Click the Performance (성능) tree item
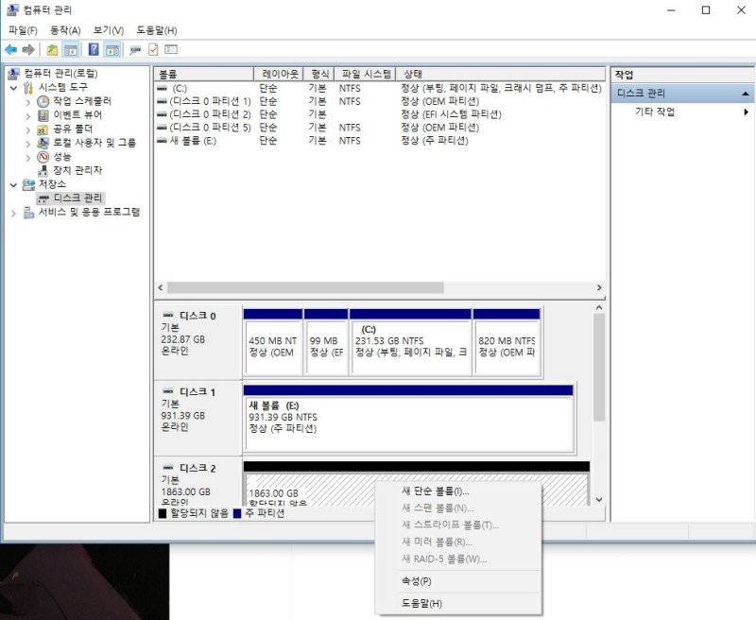Viewport: 756px width, 620px height. click(61, 157)
